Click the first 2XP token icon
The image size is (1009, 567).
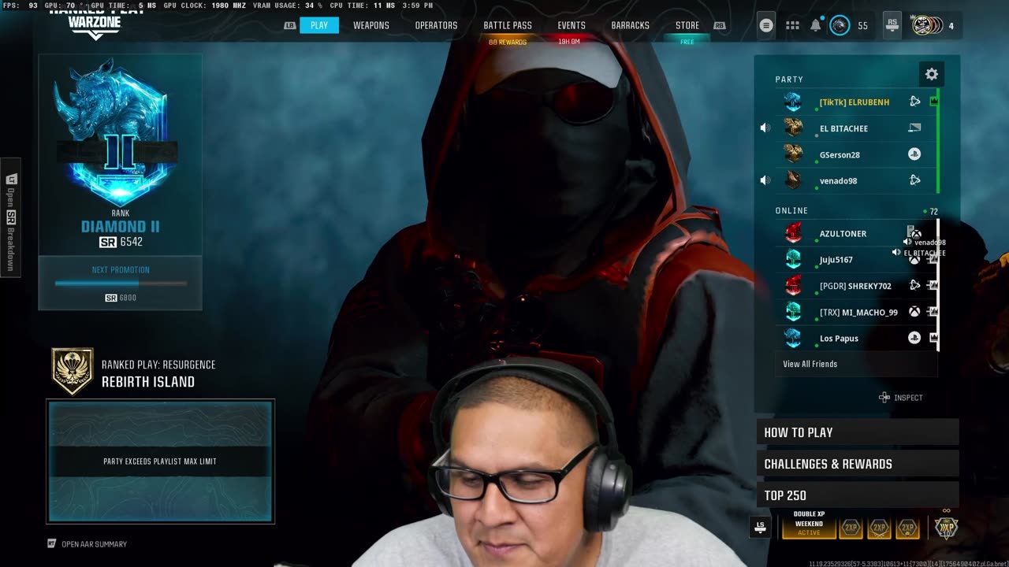coord(851,528)
